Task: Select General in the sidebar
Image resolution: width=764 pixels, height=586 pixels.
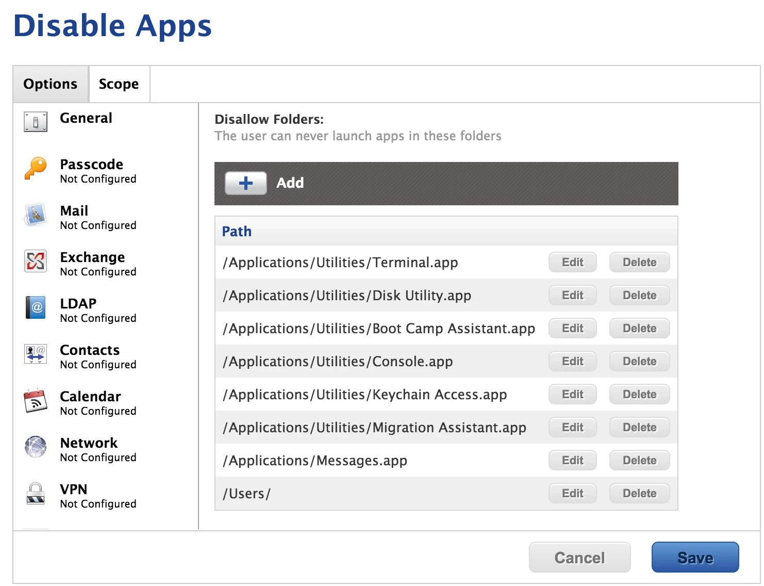Action: (86, 118)
